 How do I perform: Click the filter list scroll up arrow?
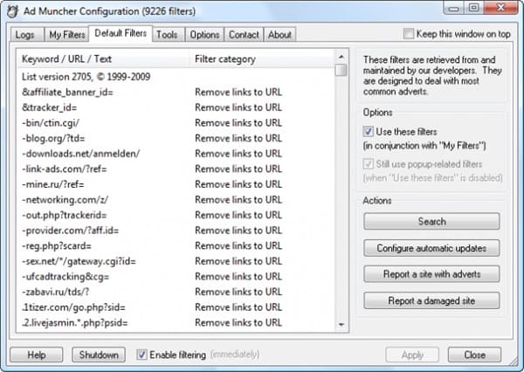[341, 57]
